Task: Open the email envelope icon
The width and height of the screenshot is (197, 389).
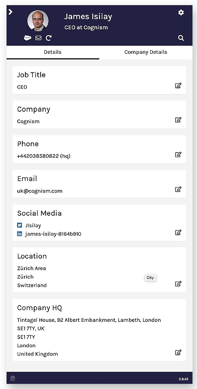Action: tap(38, 38)
